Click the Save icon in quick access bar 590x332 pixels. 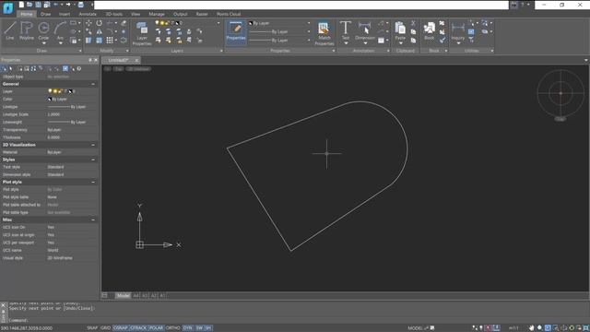(38, 5)
